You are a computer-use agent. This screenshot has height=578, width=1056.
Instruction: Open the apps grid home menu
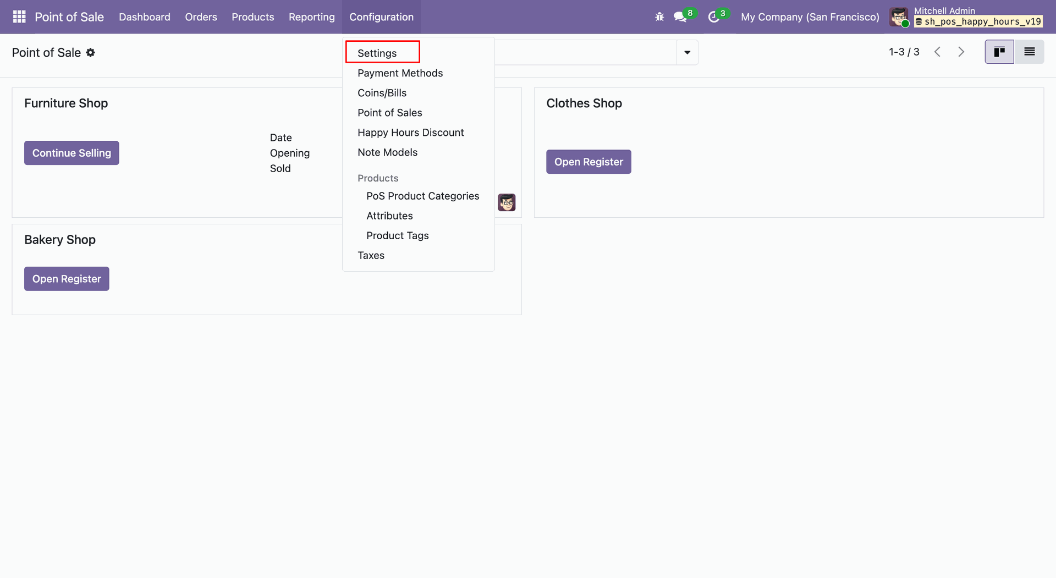click(x=19, y=17)
